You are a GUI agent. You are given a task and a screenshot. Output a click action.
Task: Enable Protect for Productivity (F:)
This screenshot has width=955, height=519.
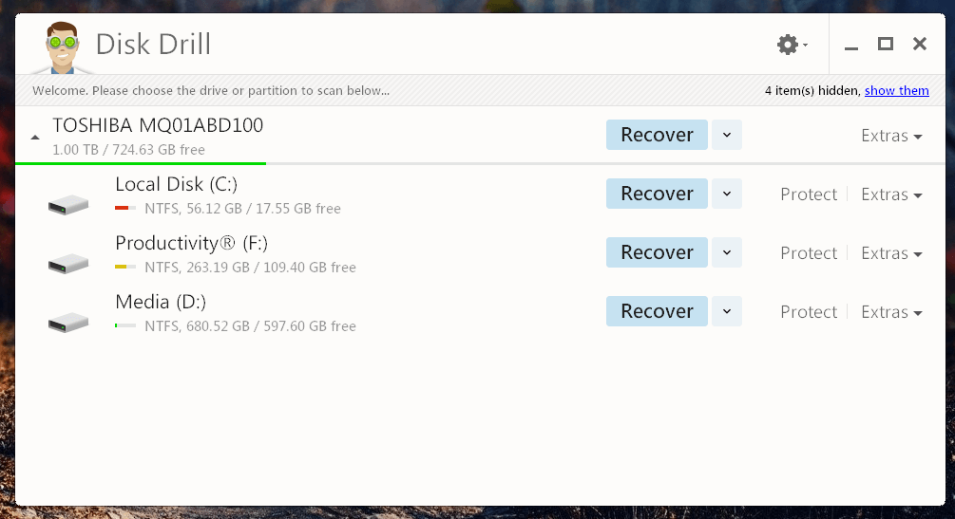[809, 253]
